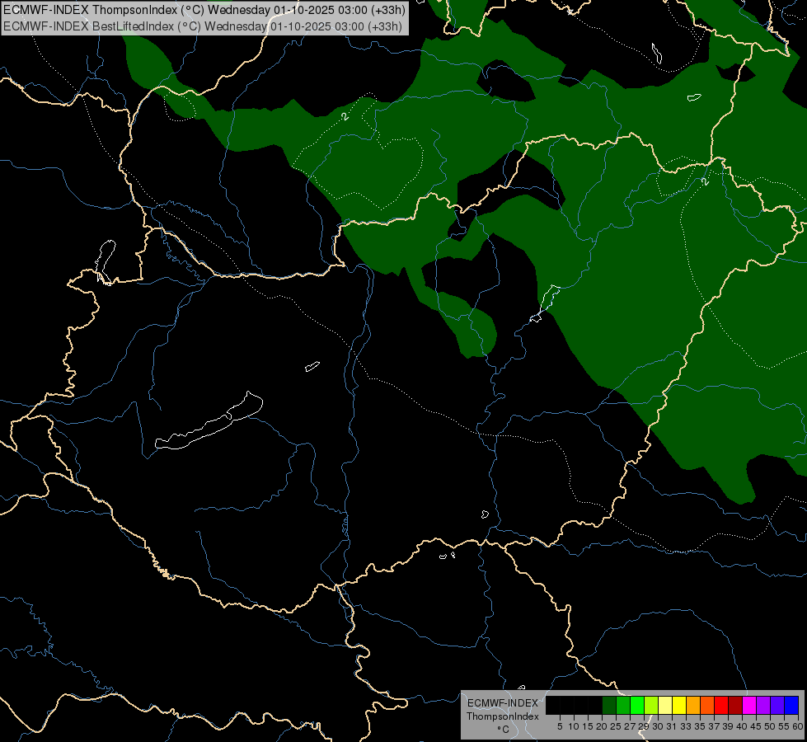Pick the red 37-39 legend swatch
Screen dimensions: 807x742
tap(721, 705)
